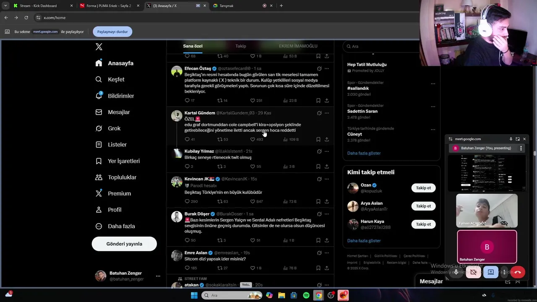537x302 pixels.
Task: Open Premium in the sidebar
Action: tap(113, 193)
